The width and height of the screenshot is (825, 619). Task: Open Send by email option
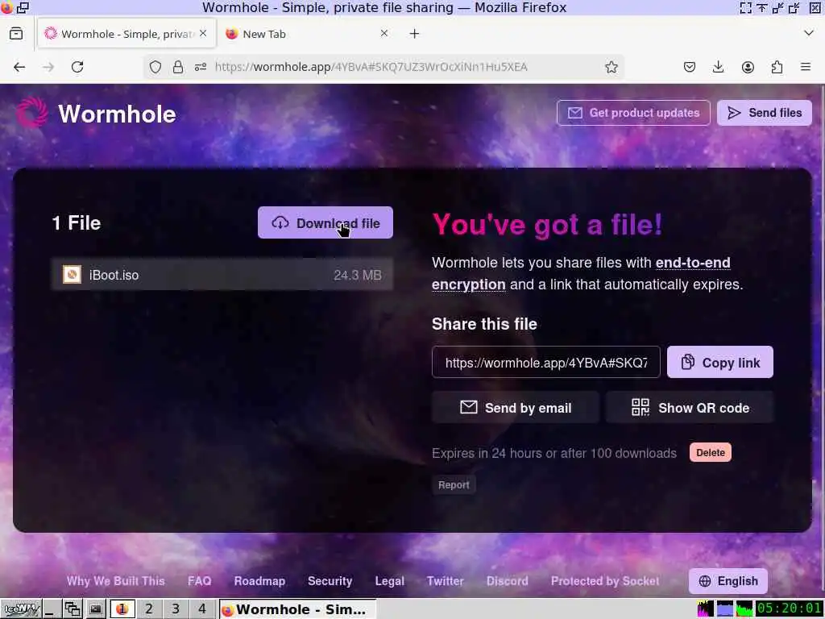515,407
